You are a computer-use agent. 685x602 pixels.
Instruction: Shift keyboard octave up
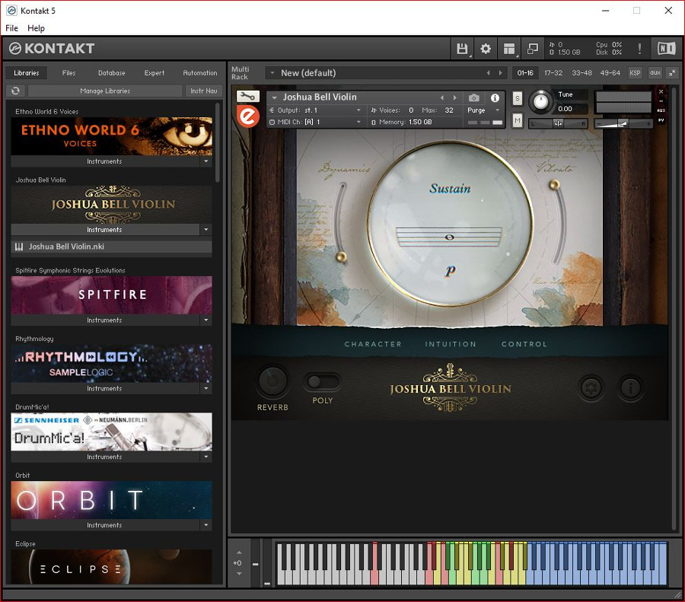[x=239, y=553]
